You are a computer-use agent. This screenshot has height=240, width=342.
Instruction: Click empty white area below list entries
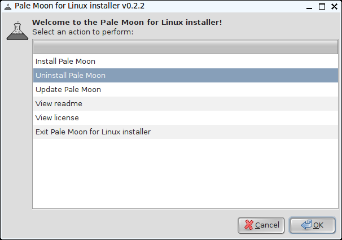click(186, 173)
